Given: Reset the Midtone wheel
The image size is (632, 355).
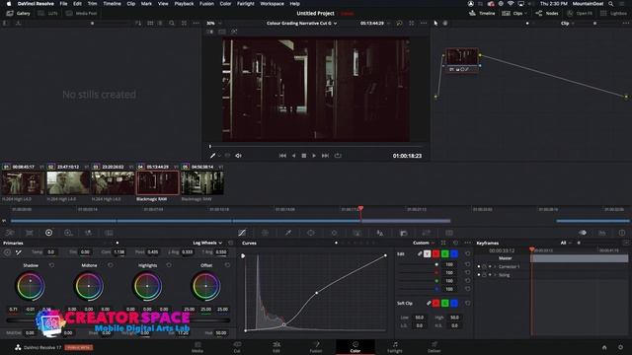Looking at the screenshot, I should coord(111,265).
